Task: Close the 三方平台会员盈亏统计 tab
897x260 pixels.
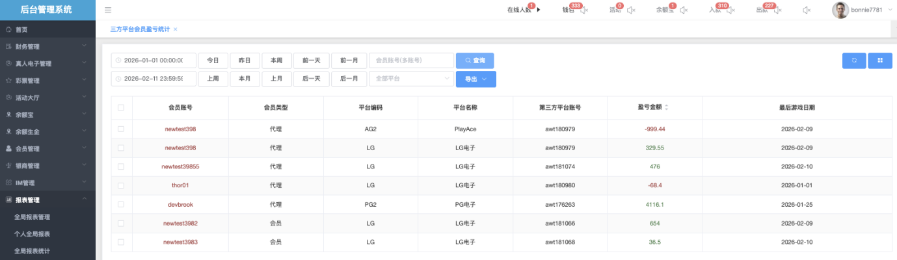Action: [x=176, y=29]
